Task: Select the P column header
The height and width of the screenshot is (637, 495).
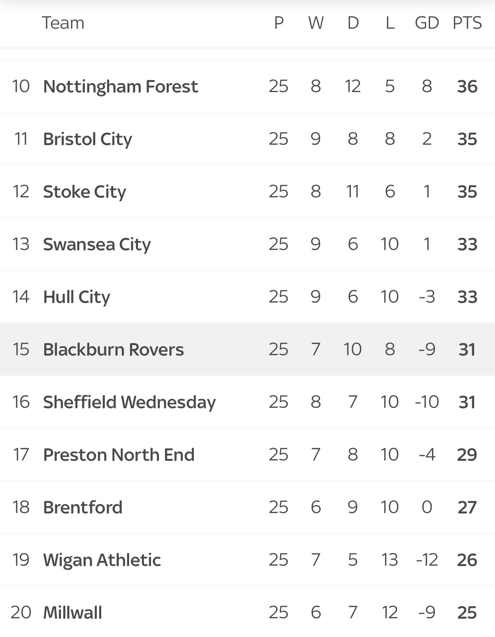Action: tap(279, 23)
